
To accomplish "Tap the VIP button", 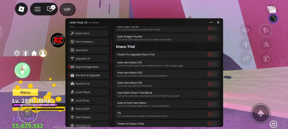I will click(x=67, y=9).
